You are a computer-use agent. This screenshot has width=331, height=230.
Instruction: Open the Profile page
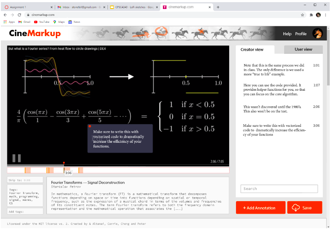(301, 34)
